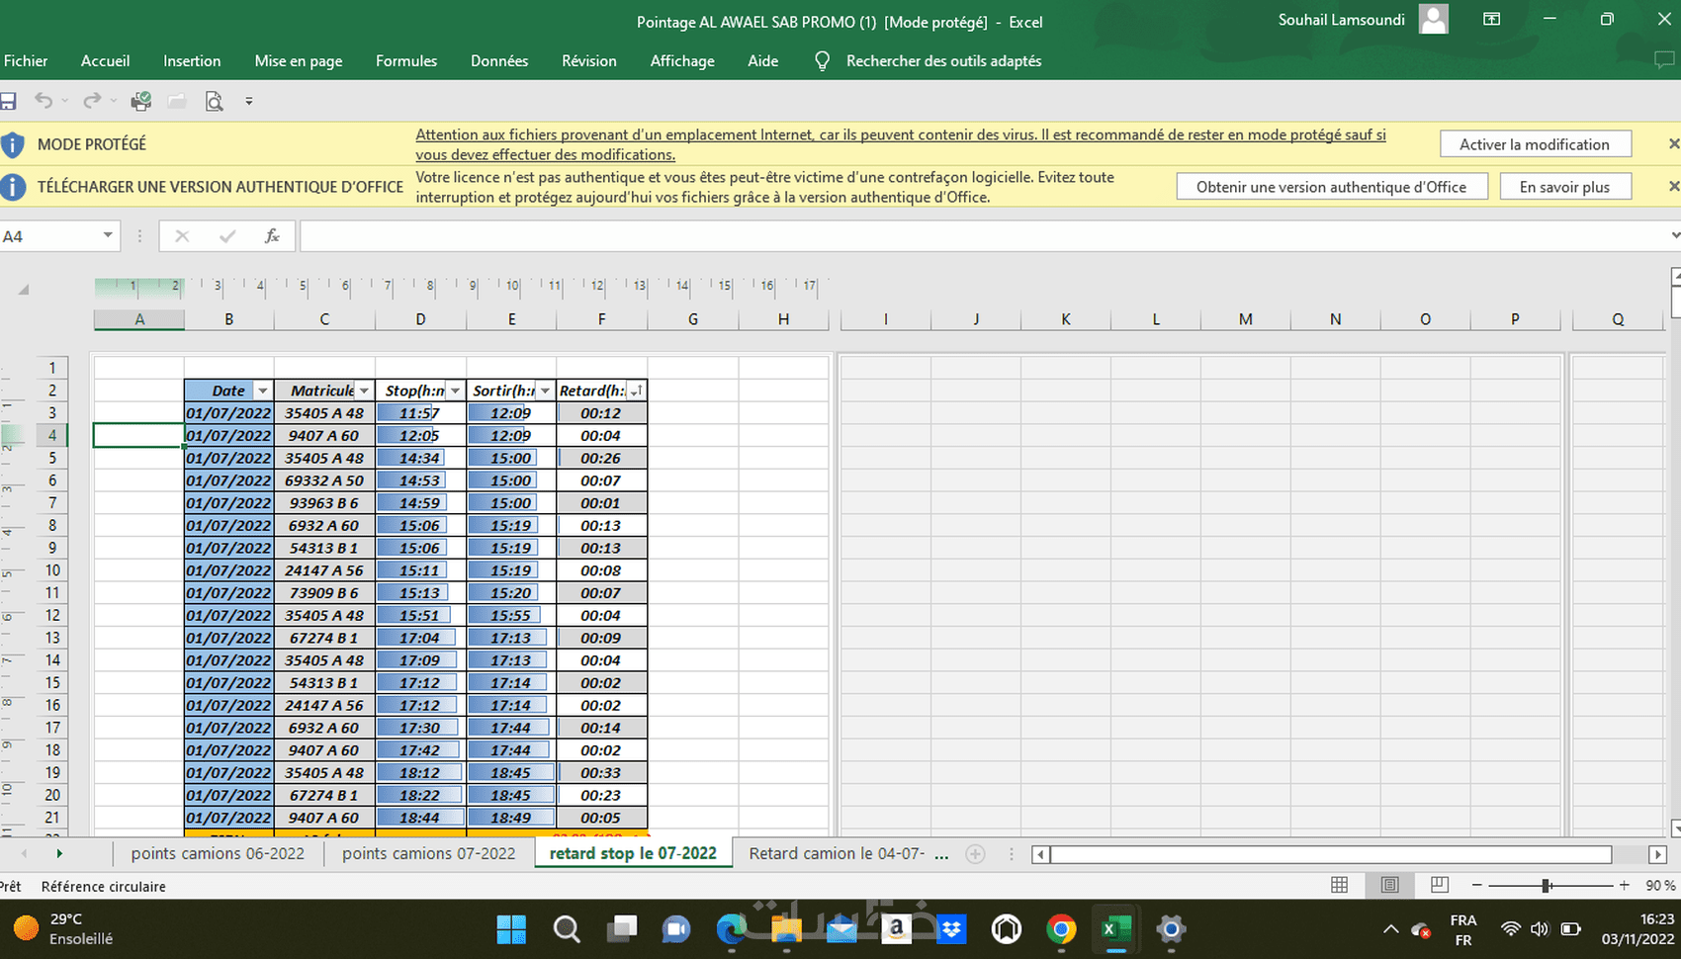This screenshot has width=1681, height=959.
Task: Click the Undo arrow icon
Action: (43, 101)
